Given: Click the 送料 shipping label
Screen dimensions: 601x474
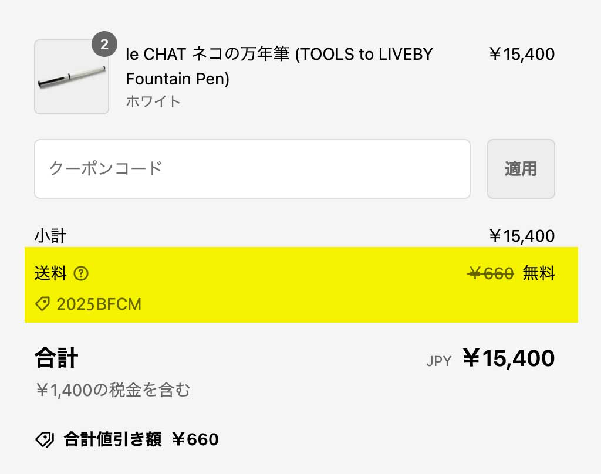Looking at the screenshot, I should tap(51, 273).
